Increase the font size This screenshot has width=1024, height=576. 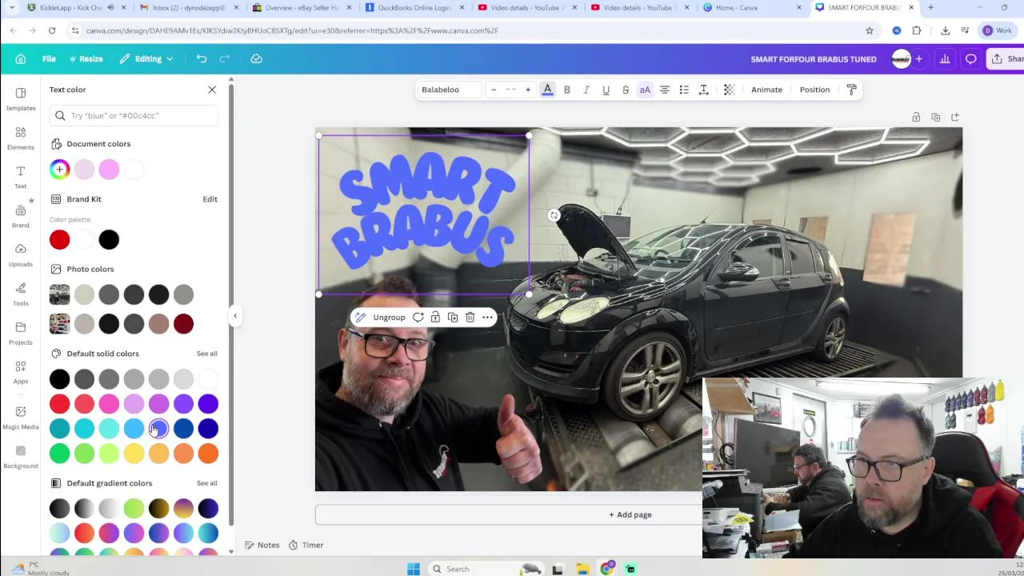(528, 90)
